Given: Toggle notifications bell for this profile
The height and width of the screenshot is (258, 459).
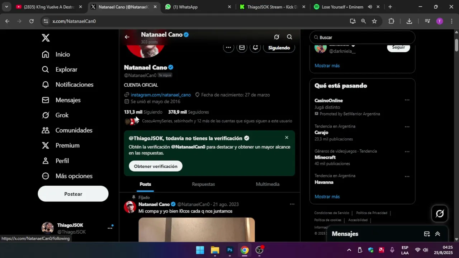Looking at the screenshot, I should 255,47.
